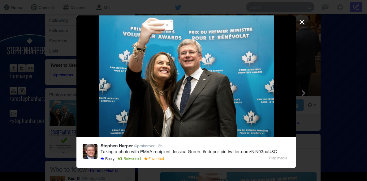
Task: Compose a new tweet with the quill icon
Action: tap(356, 7)
